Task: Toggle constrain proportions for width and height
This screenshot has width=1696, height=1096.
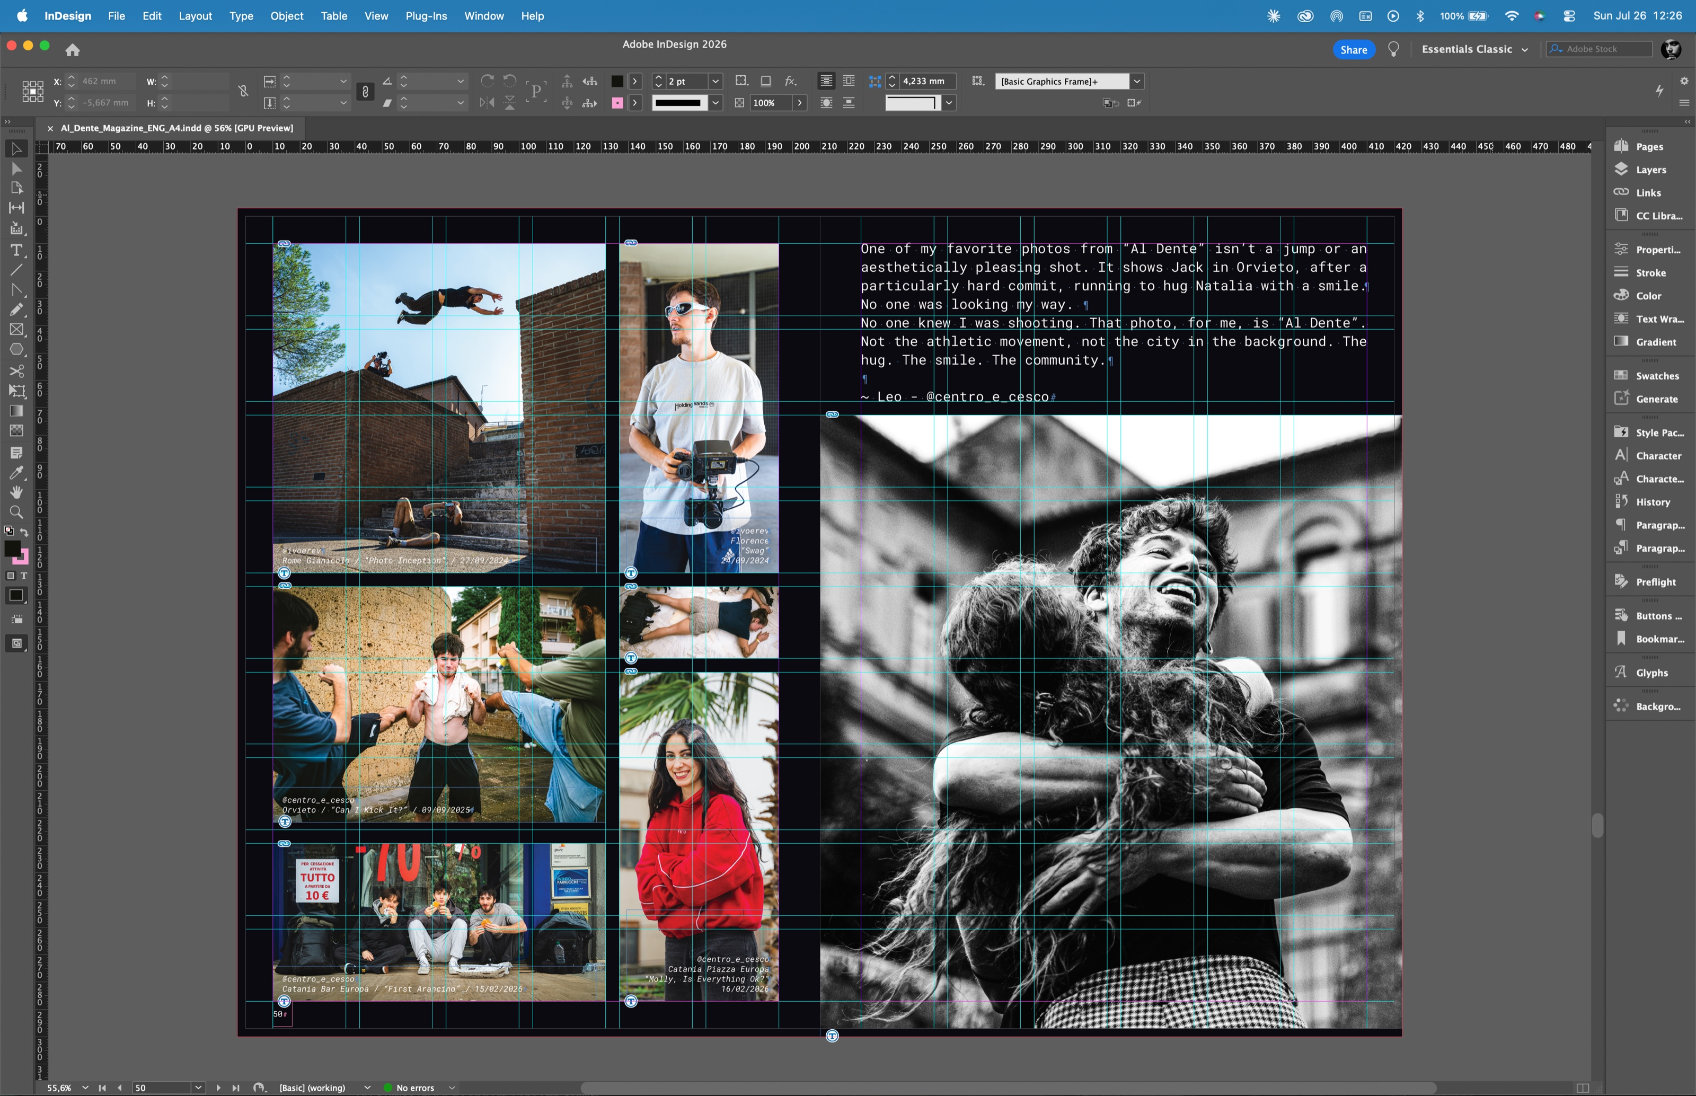Action: [x=243, y=91]
